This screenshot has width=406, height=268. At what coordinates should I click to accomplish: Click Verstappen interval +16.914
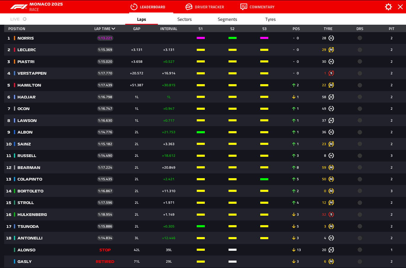(x=169, y=73)
